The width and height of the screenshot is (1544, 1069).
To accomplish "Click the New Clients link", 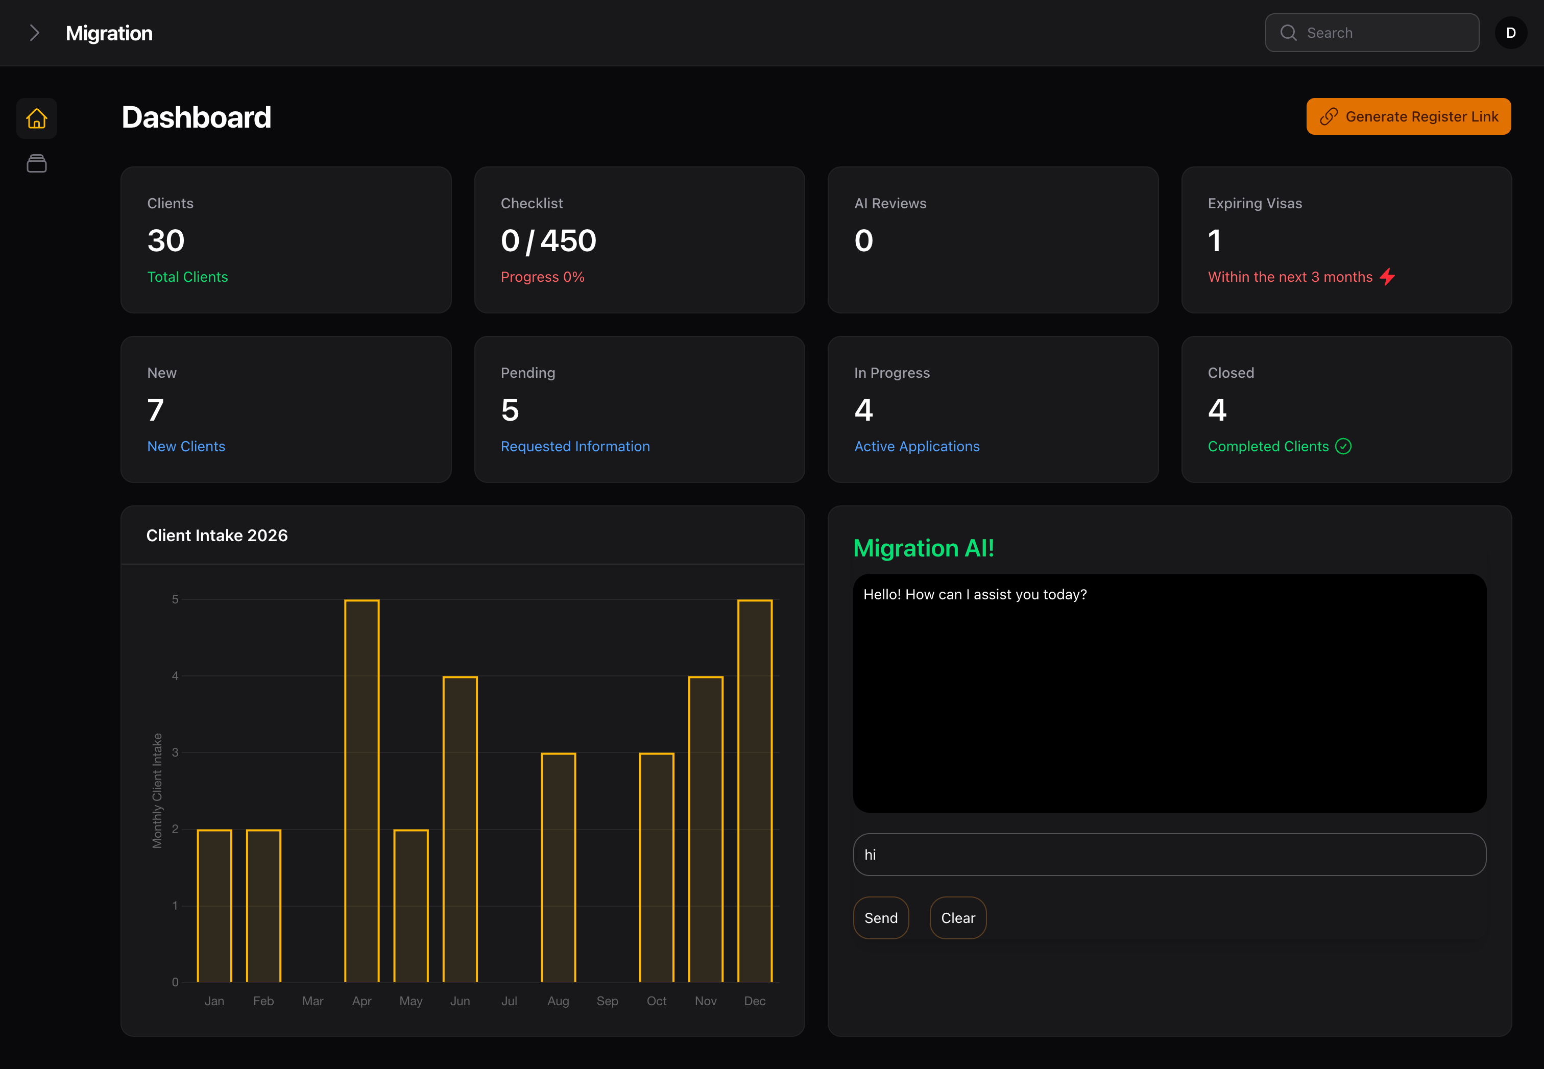I will [186, 446].
